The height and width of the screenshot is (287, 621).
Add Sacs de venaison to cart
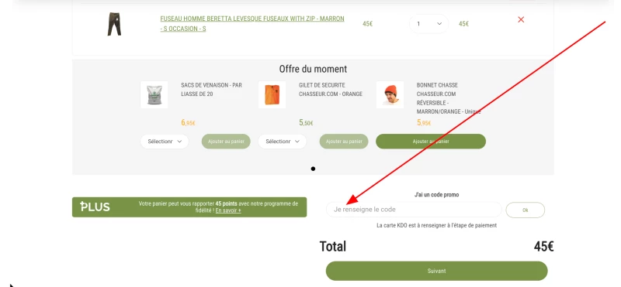click(226, 142)
